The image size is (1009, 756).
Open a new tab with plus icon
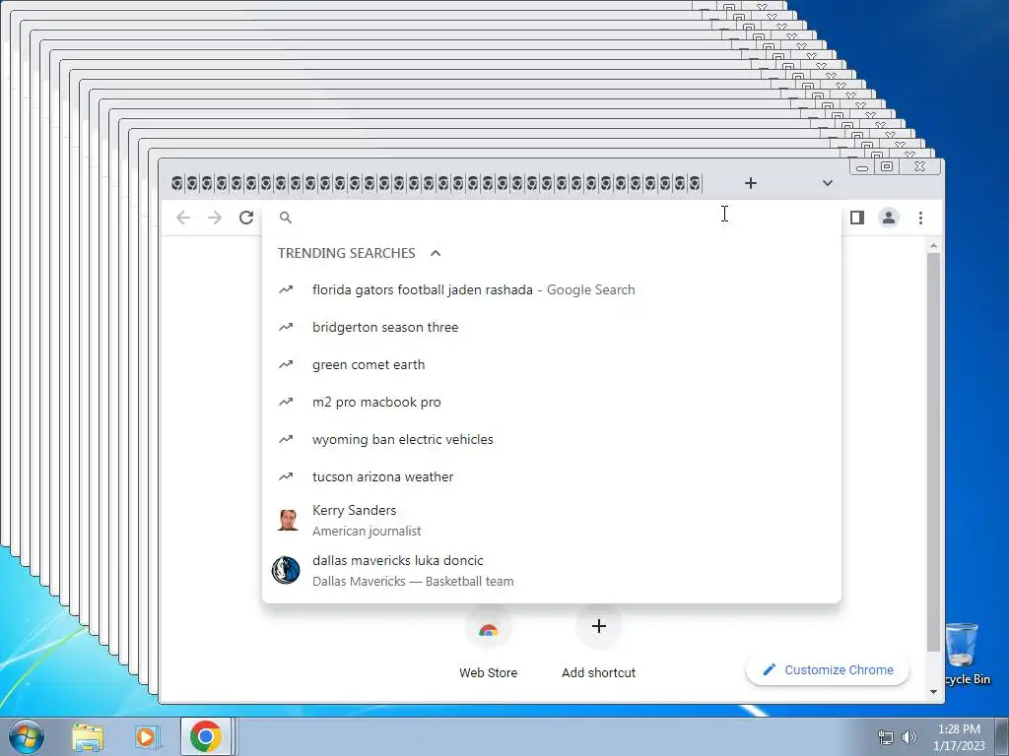750,183
